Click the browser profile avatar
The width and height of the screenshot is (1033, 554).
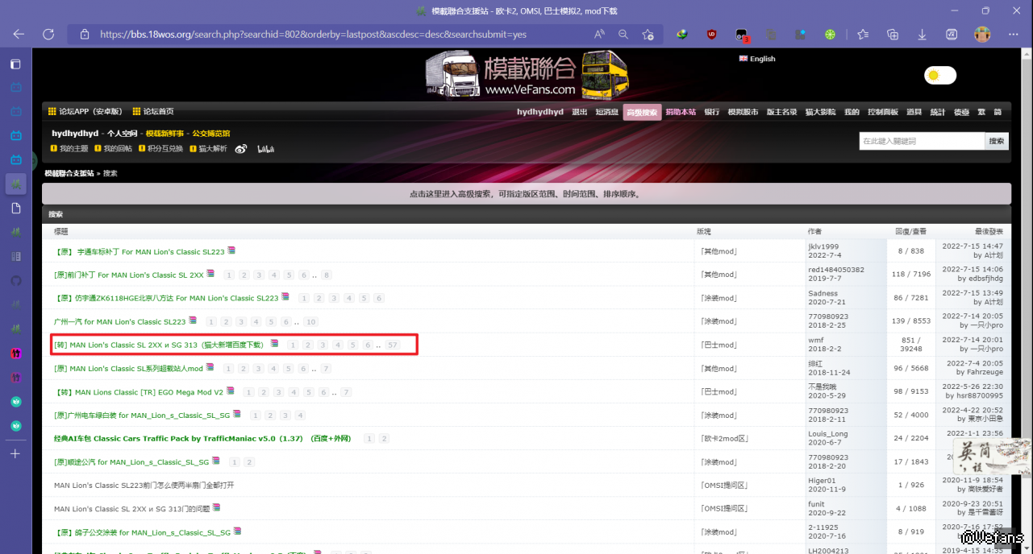(982, 35)
